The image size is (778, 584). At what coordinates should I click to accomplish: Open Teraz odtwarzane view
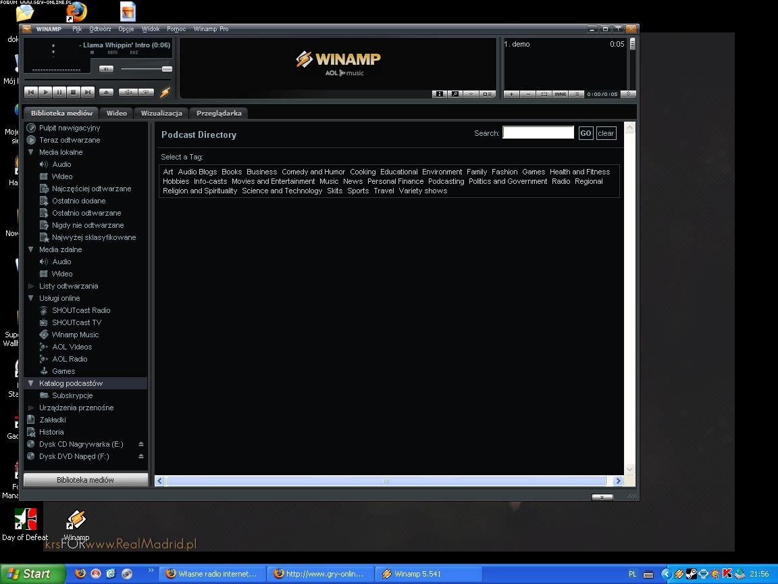(x=70, y=140)
